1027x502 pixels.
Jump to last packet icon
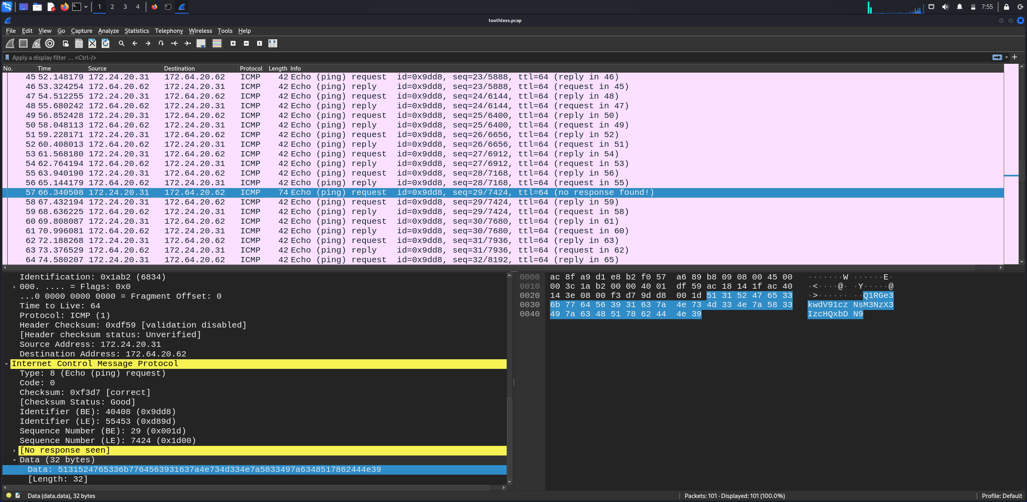[x=188, y=43]
